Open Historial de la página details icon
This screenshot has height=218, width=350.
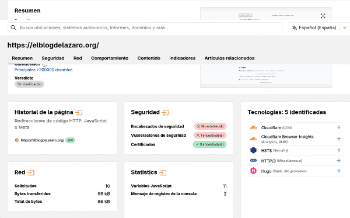click(79, 112)
